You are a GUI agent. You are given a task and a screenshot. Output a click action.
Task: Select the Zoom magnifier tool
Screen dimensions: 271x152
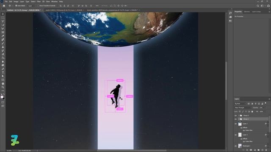point(3,87)
